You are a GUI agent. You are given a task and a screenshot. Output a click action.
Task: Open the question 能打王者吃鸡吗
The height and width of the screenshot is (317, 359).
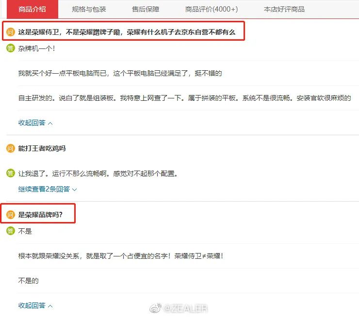(42, 148)
